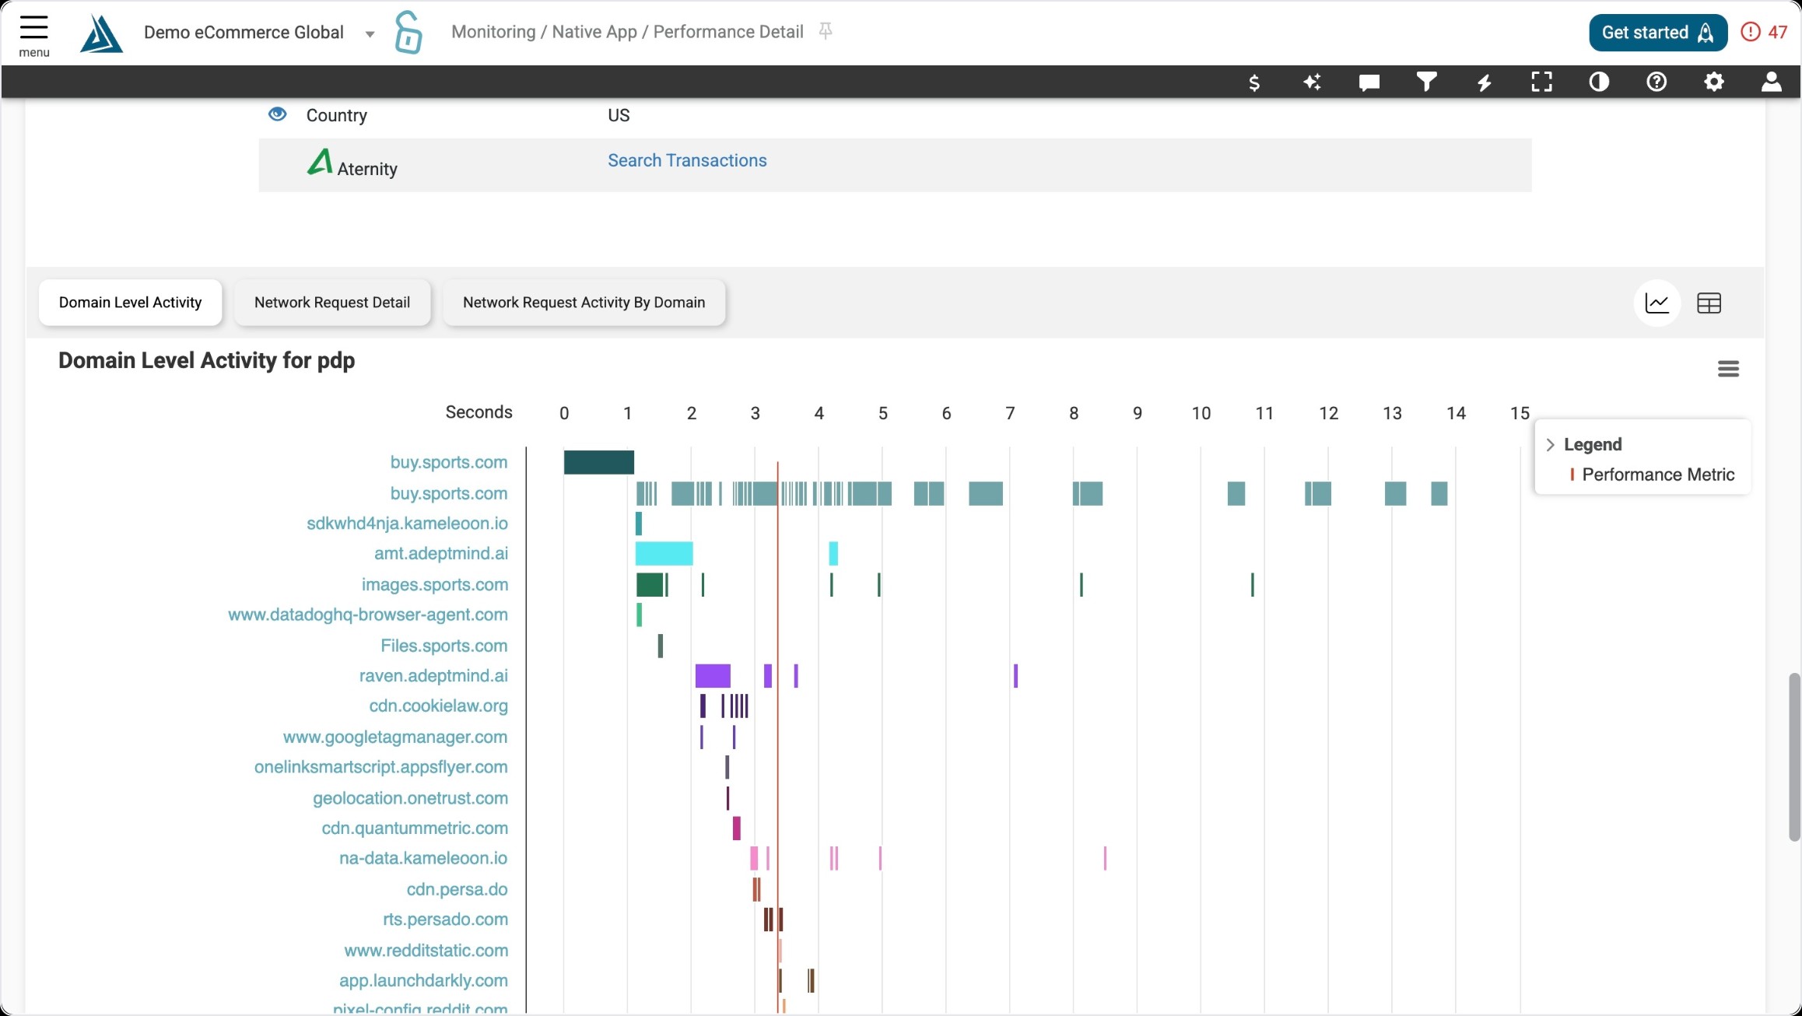Screen dimensions: 1802x1016
Task: Select the Network Request Detail tab
Action: (332, 303)
